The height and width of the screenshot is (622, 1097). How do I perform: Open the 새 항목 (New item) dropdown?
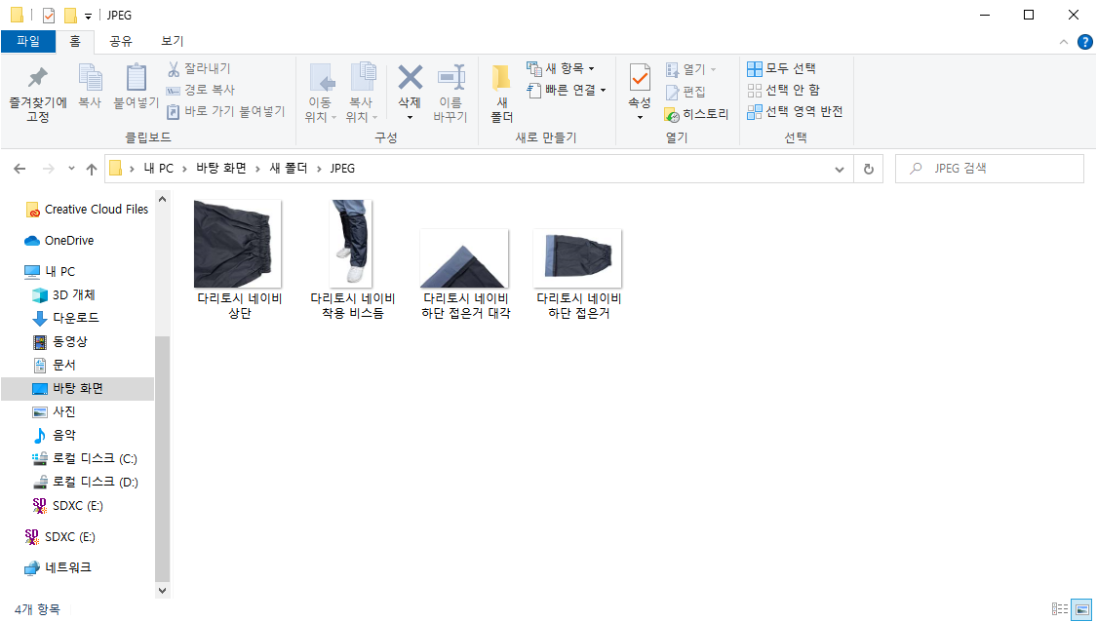click(561, 68)
